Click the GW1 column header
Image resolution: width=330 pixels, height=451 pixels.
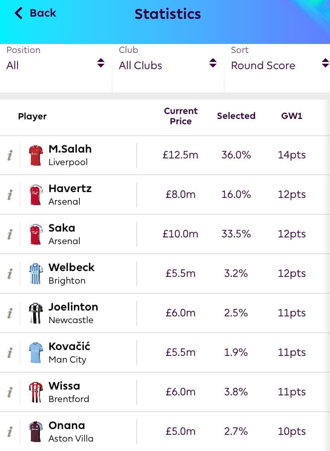[x=291, y=116]
